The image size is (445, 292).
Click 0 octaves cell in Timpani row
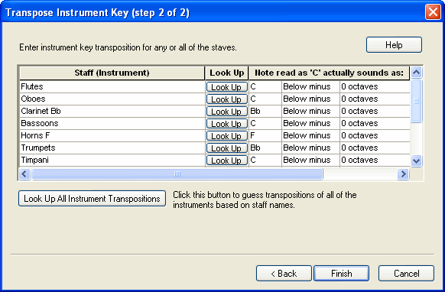tap(375, 160)
